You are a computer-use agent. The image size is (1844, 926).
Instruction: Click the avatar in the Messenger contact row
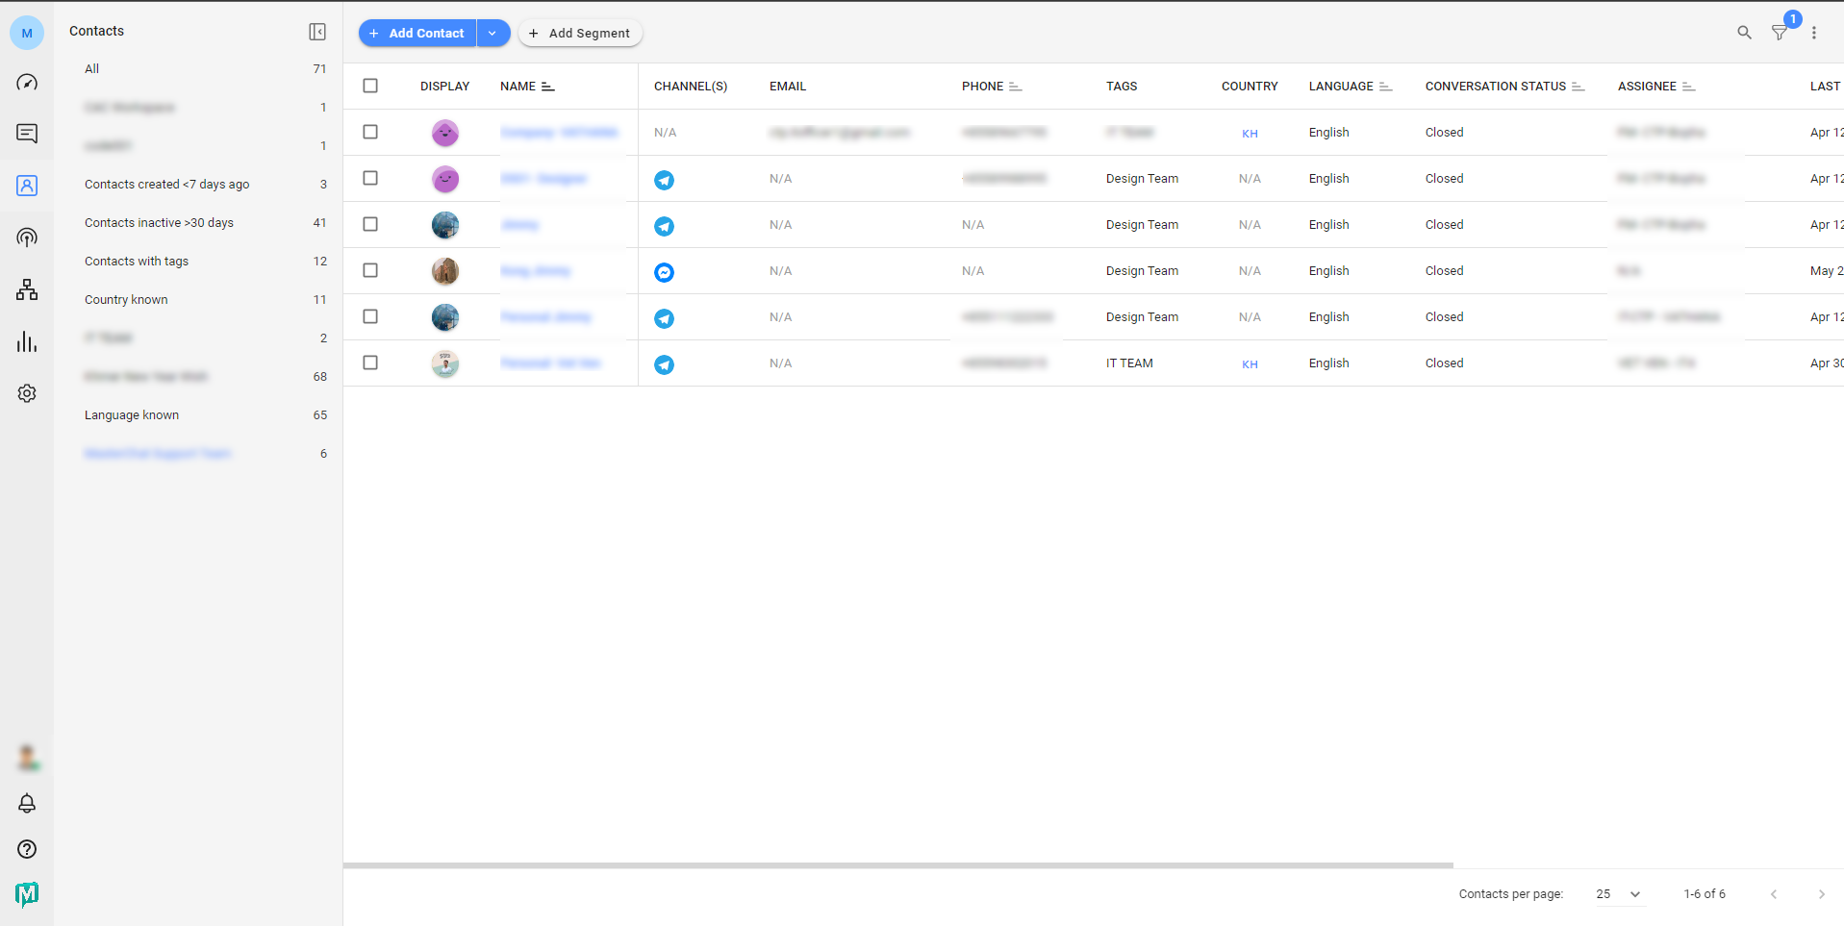point(444,271)
